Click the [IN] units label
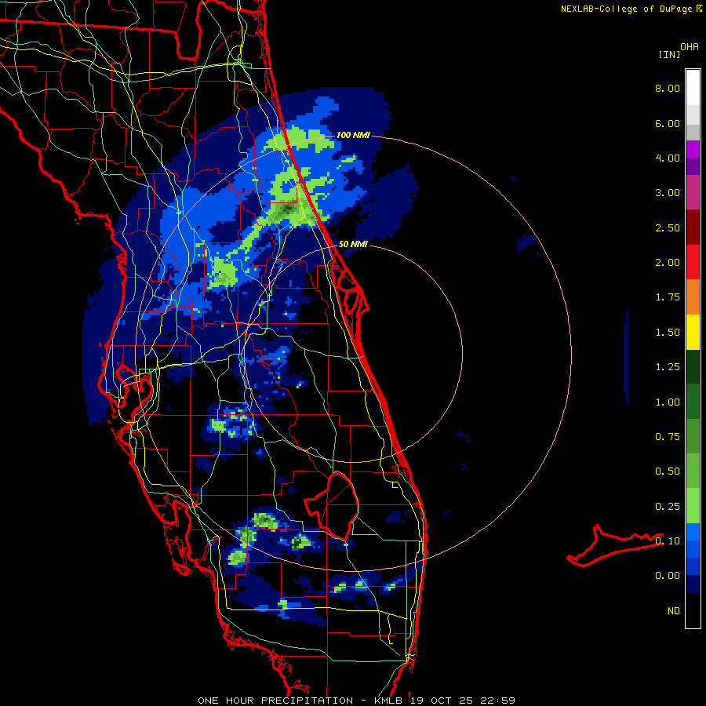This screenshot has width=706, height=706. 669,54
